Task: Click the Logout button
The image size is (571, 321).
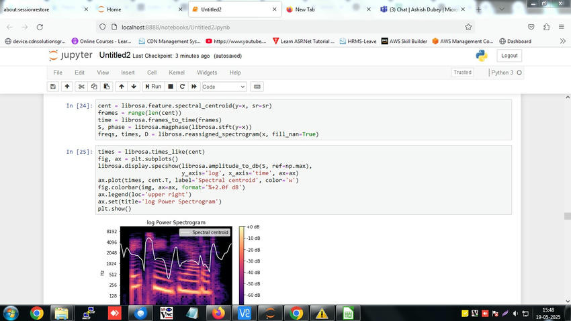Action: coord(509,56)
